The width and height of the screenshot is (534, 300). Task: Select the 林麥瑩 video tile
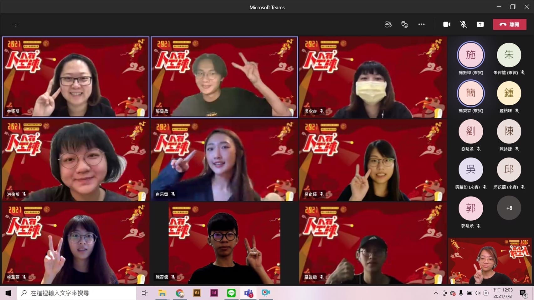point(76,77)
